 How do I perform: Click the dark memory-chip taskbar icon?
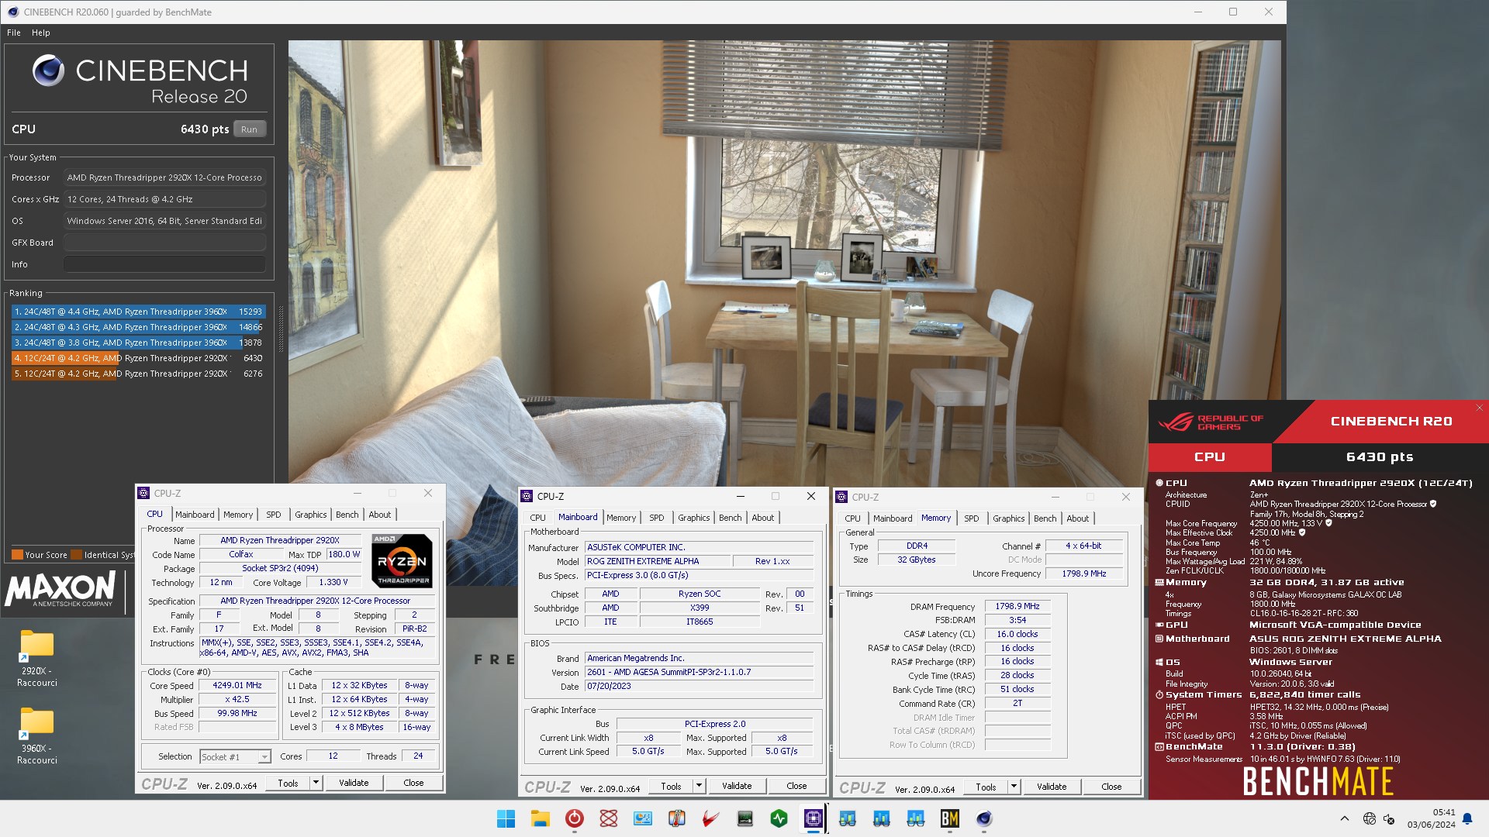(x=744, y=818)
